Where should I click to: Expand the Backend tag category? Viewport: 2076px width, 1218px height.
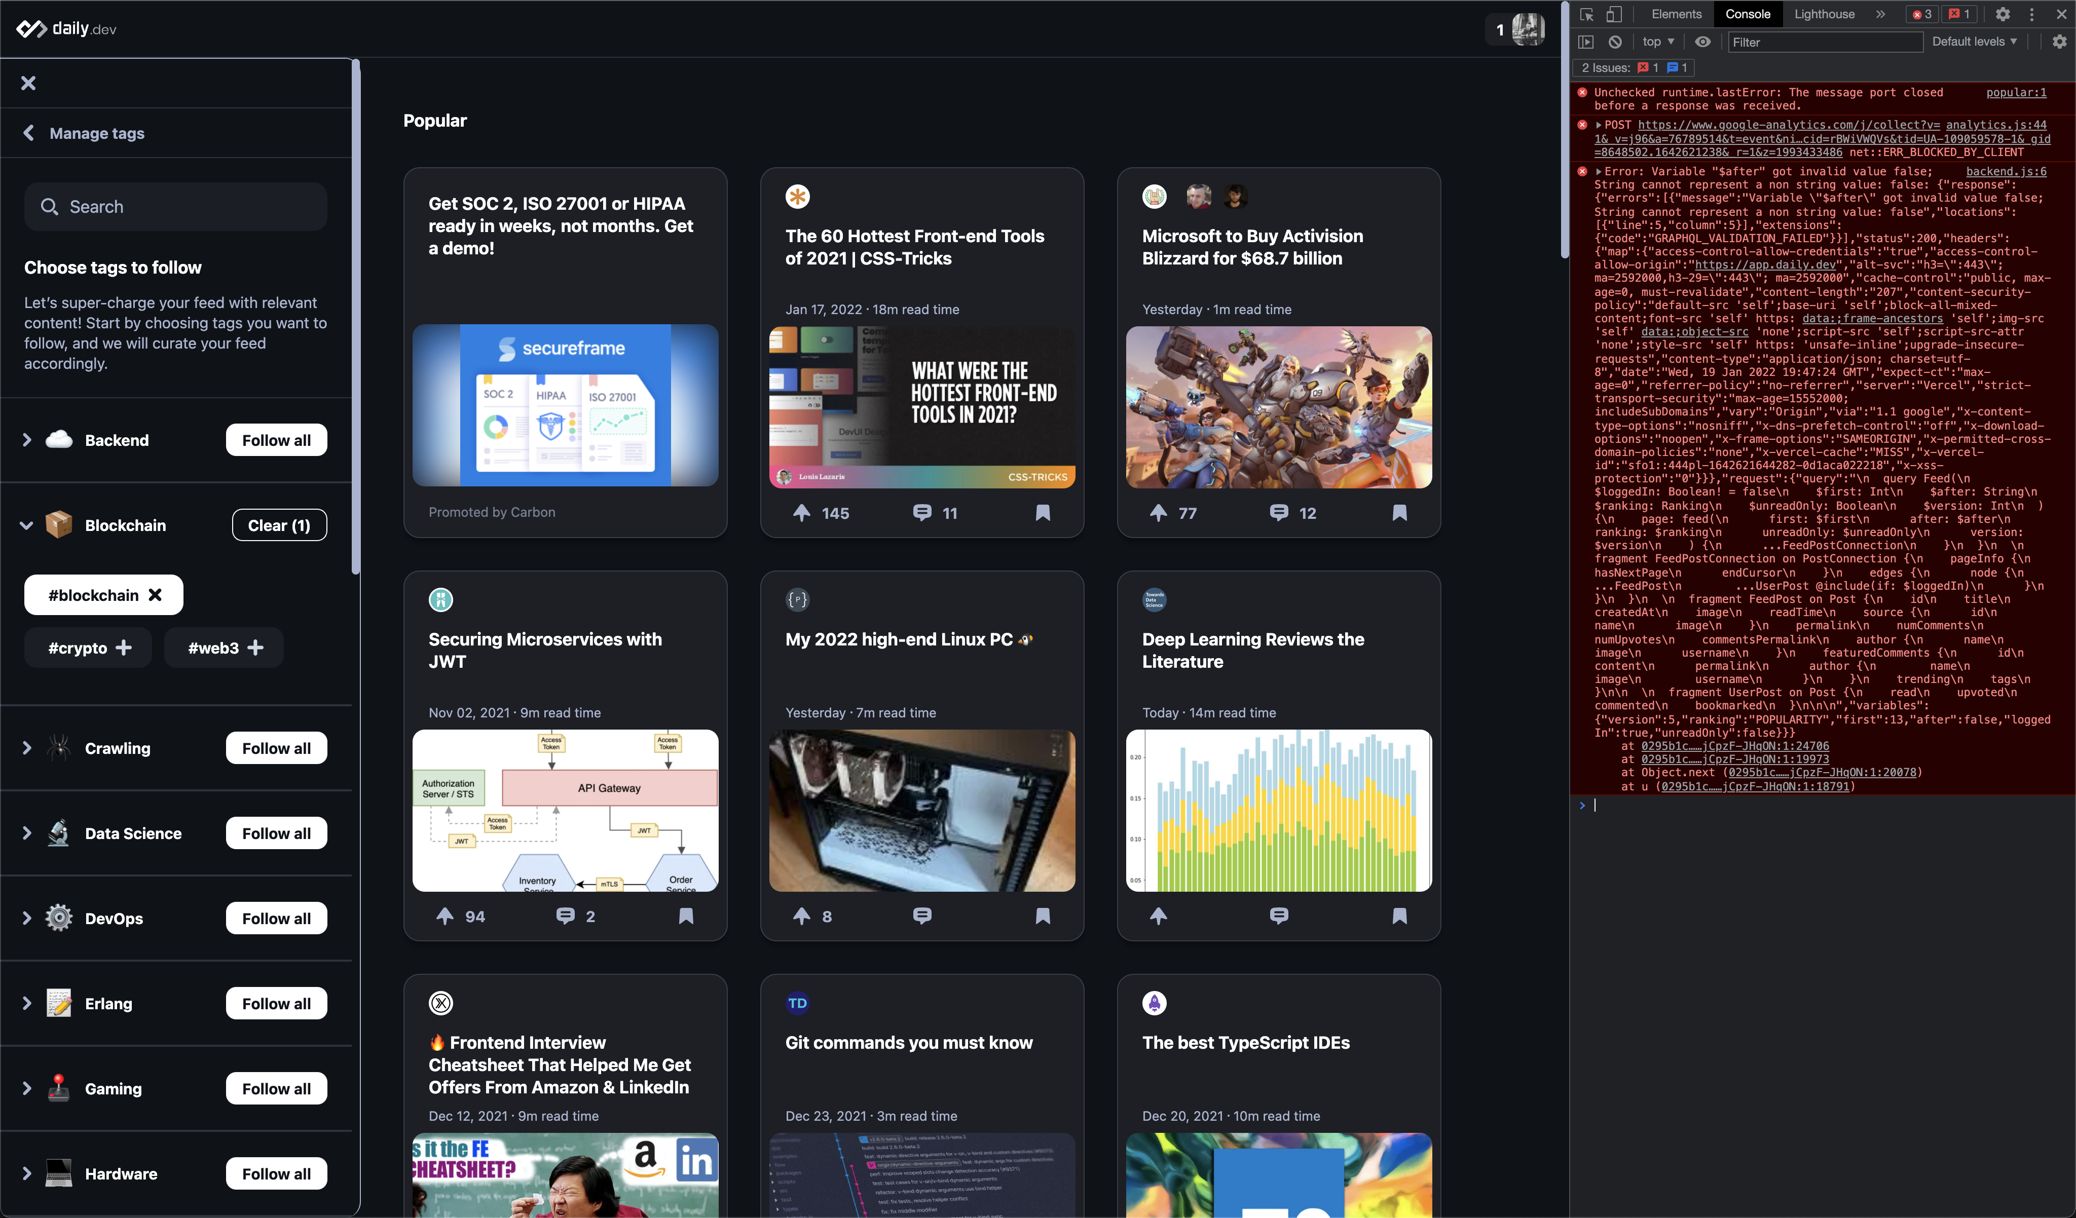(27, 440)
